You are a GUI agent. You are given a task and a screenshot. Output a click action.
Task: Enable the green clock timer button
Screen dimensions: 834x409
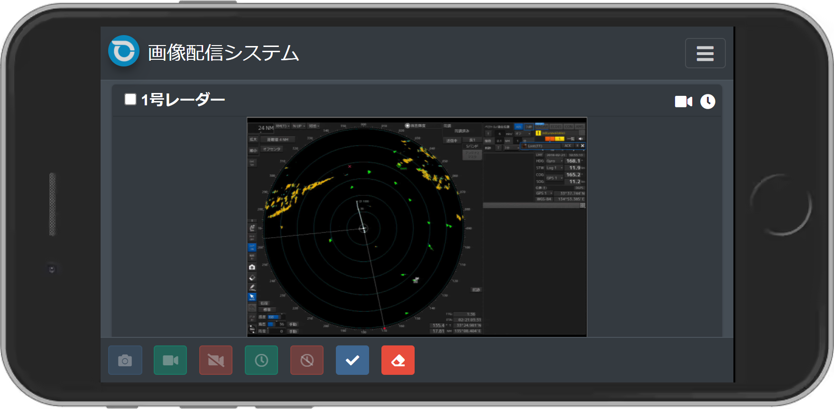pos(261,361)
